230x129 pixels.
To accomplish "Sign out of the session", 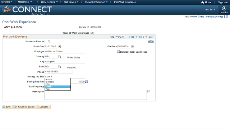I will [x=223, y=3].
